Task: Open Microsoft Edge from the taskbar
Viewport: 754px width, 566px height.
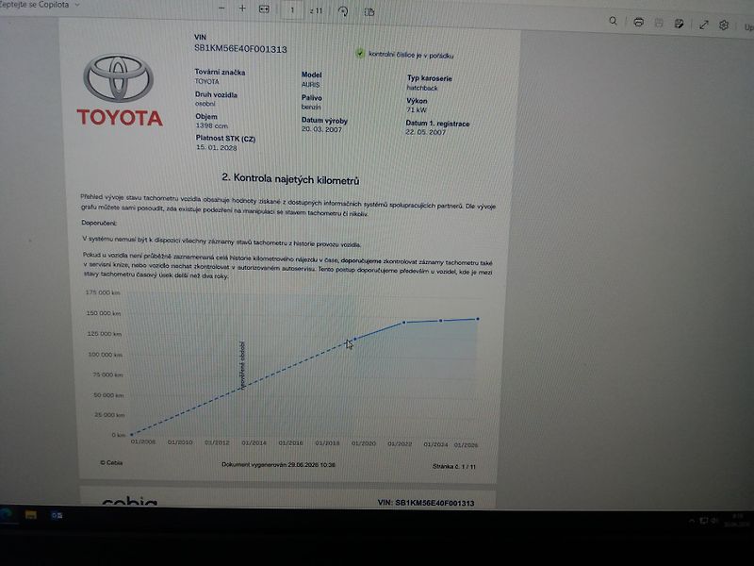Action: click(x=6, y=514)
